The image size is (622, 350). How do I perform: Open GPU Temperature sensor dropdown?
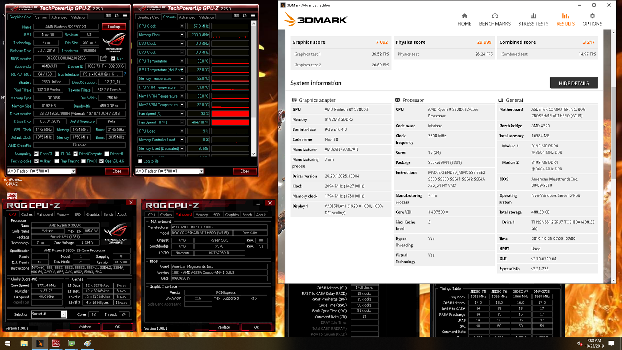pyautogui.click(x=182, y=61)
